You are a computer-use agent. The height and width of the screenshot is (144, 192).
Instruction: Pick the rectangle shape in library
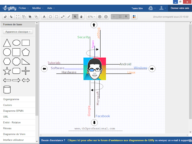(26, 43)
